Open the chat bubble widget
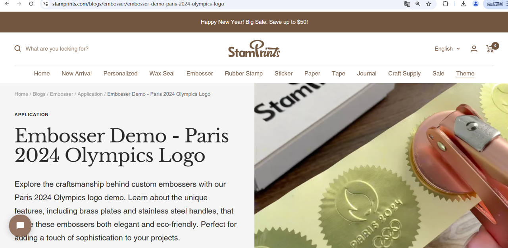508x248 pixels. pos(20,226)
